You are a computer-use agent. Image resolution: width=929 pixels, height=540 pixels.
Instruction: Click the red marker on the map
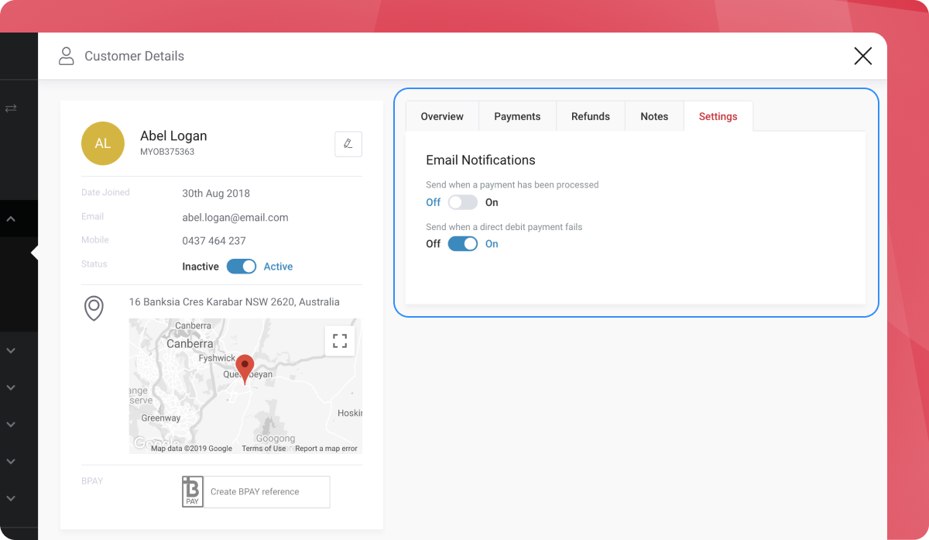tap(245, 369)
